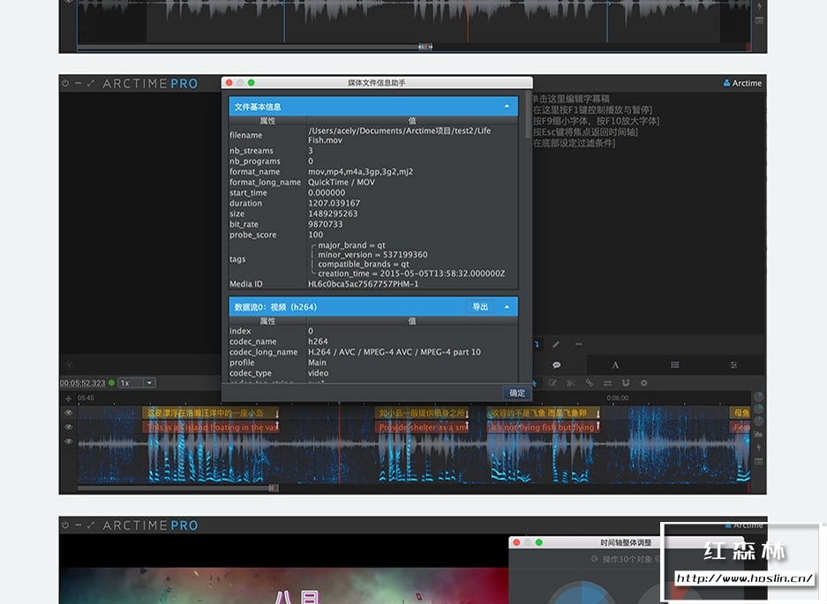The height and width of the screenshot is (604, 827).
Task: Click the 00:05:52.323 timecode display
Action: 82,384
